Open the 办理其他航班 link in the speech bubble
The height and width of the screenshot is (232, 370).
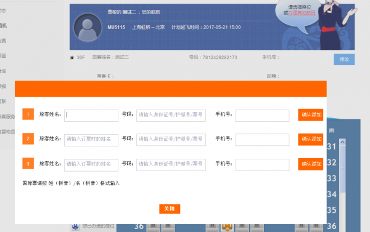tap(302, 13)
